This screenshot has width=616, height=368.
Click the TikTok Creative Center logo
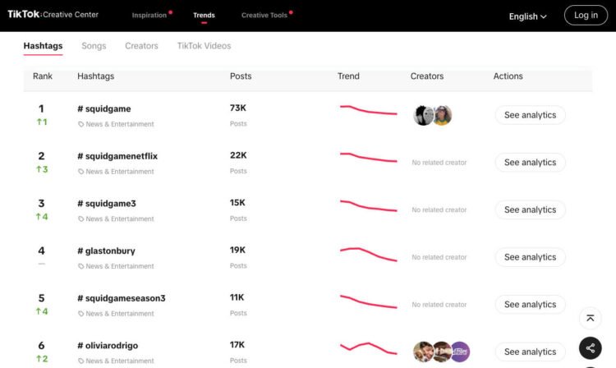click(53, 15)
